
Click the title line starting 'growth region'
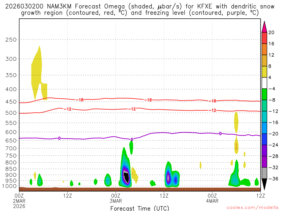(x=140, y=13)
